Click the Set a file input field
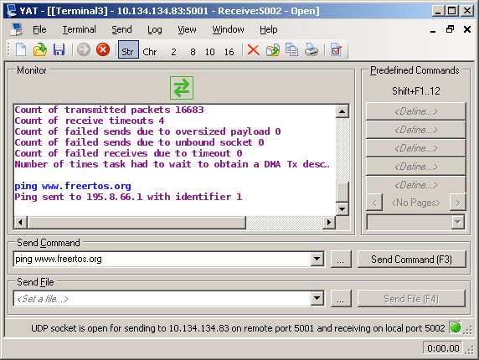This screenshot has height=360, width=479. 162,299
